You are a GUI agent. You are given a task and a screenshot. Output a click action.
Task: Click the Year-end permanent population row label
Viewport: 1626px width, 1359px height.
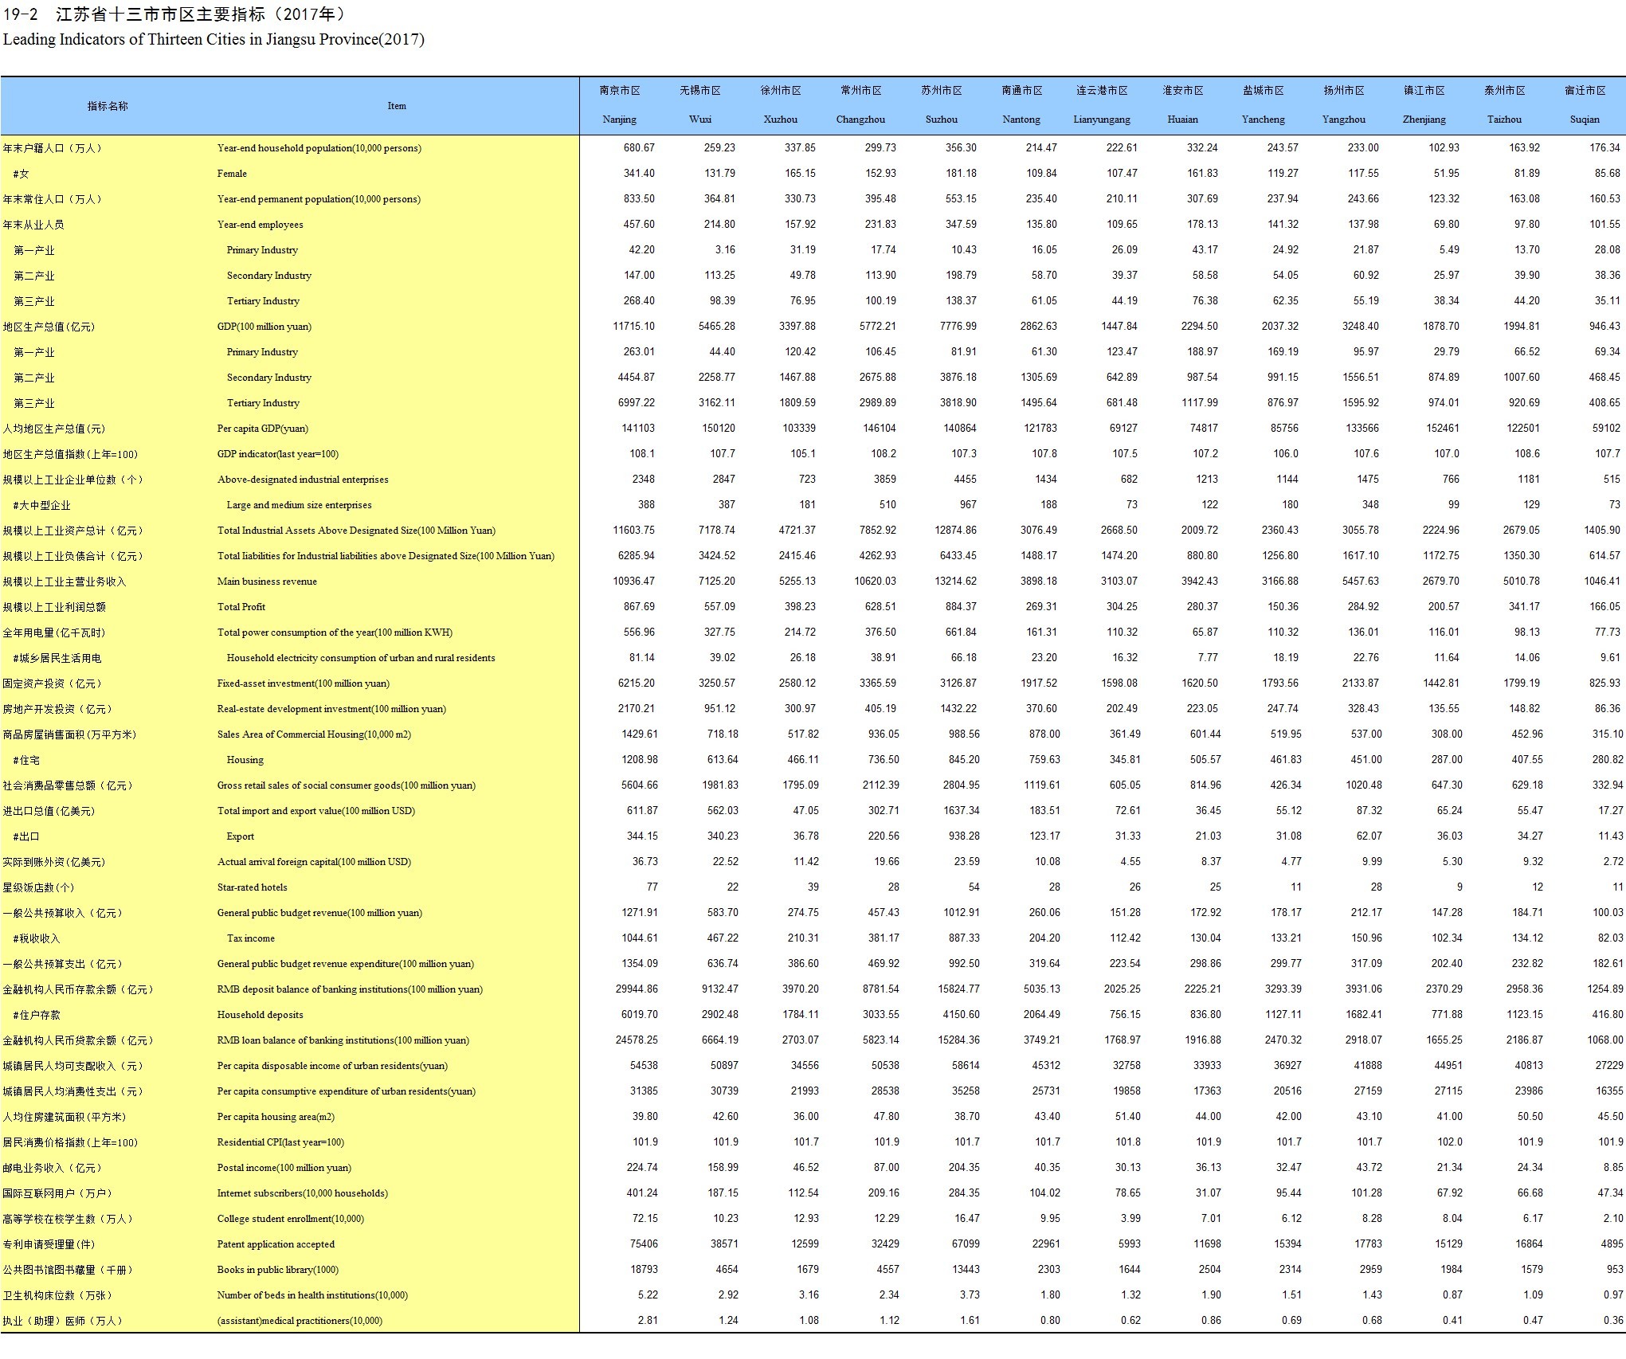click(x=319, y=199)
